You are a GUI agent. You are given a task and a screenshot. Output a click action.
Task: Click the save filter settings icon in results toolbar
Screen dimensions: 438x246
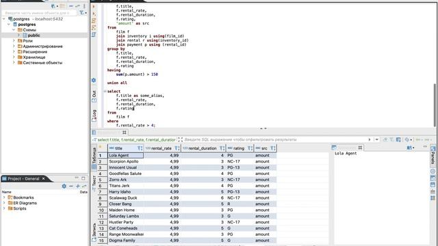(398, 139)
